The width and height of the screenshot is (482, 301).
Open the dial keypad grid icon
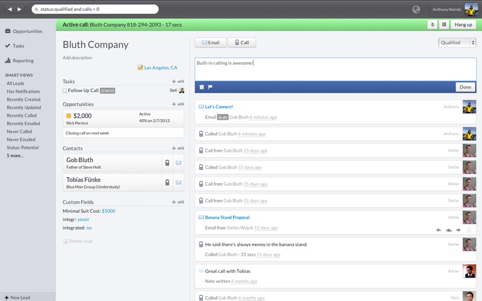[x=444, y=25]
